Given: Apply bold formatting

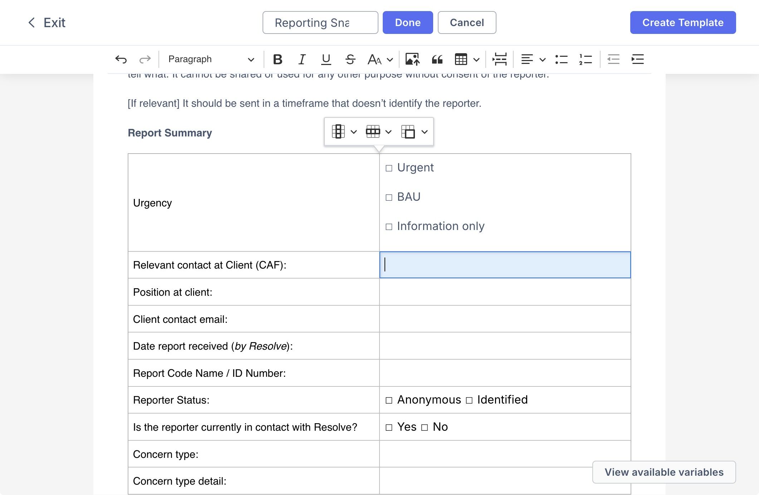Looking at the screenshot, I should (x=278, y=59).
